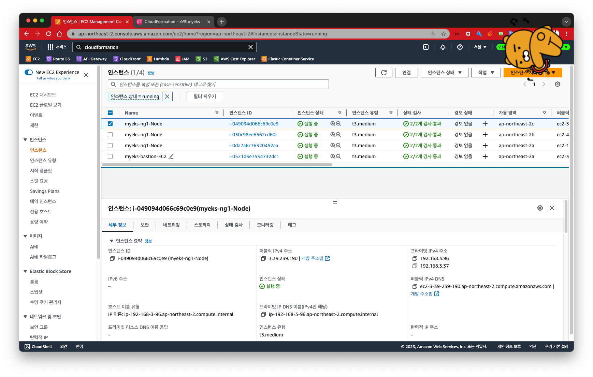Open the Seoul region selector
The height and width of the screenshot is (377, 593).
pos(480,47)
